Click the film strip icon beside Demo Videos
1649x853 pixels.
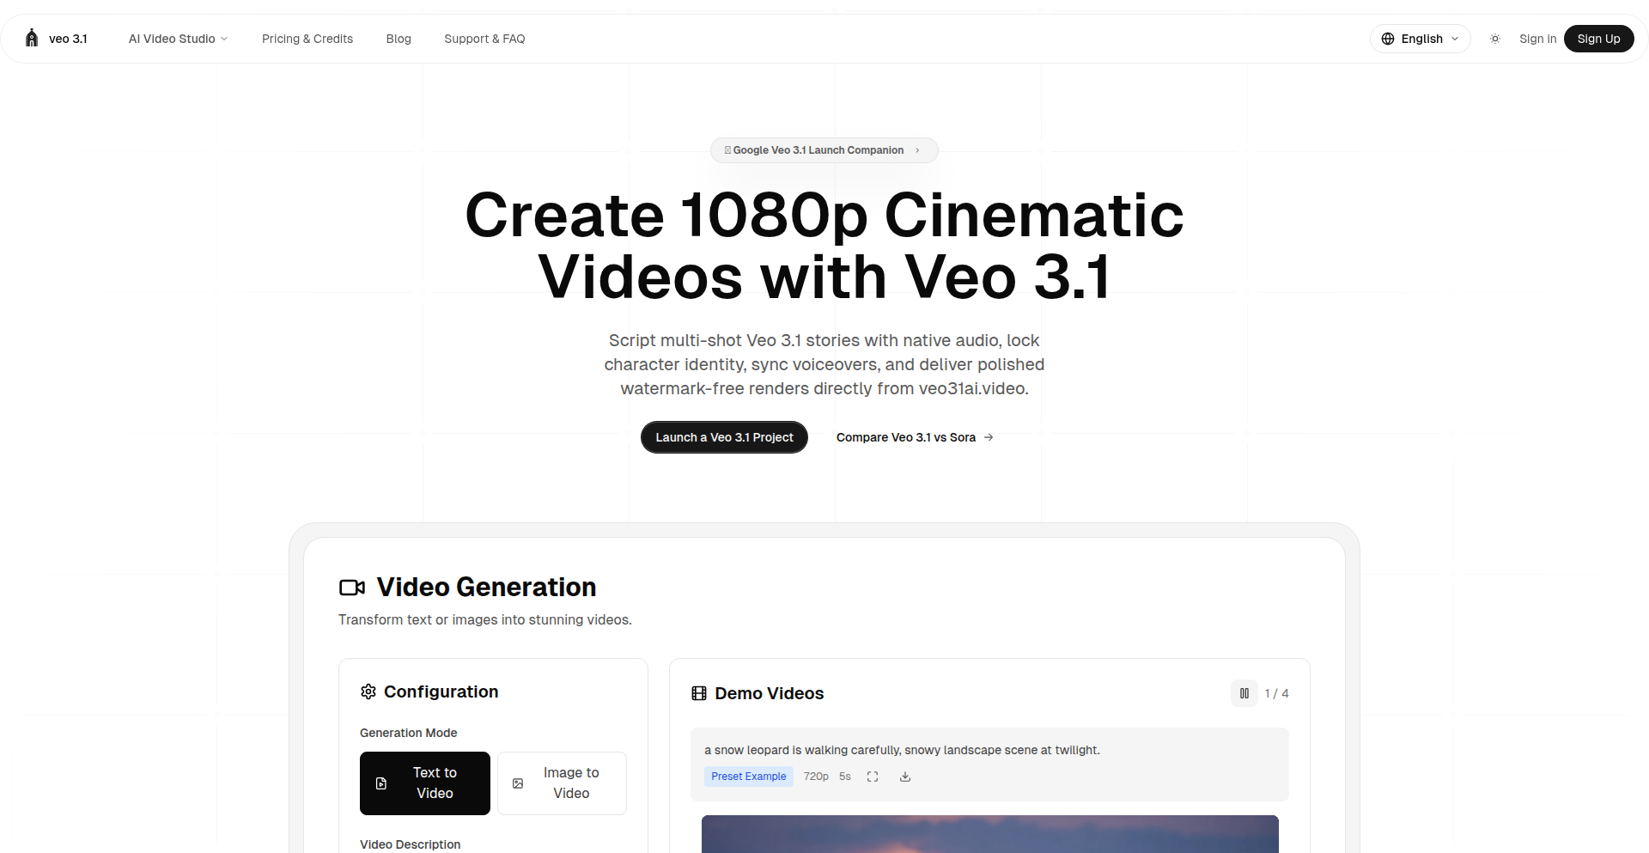698,693
